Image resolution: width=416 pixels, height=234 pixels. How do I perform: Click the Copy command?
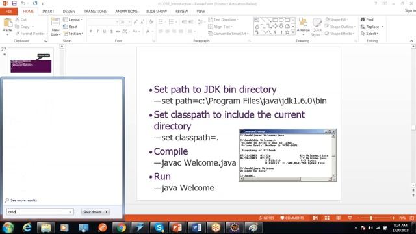25,27
